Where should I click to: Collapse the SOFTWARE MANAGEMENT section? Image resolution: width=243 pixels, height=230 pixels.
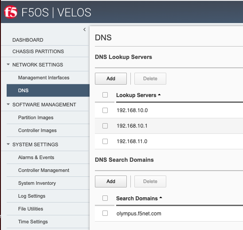point(8,105)
